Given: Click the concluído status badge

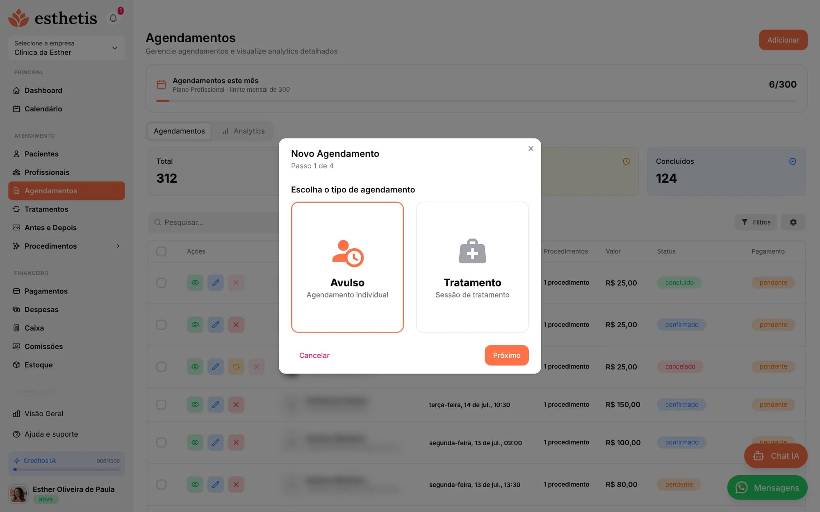Looking at the screenshot, I should (679, 283).
